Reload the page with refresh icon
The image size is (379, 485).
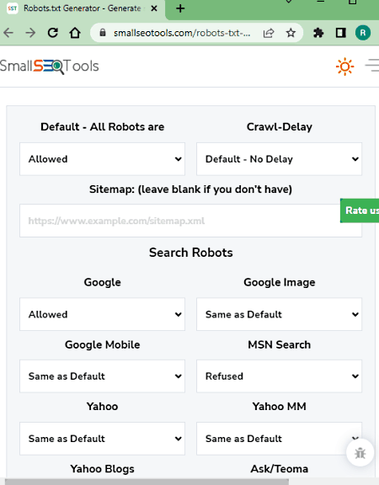pos(52,33)
